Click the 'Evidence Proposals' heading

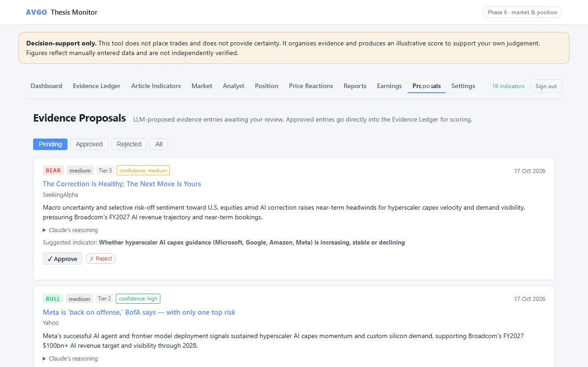pyautogui.click(x=79, y=118)
